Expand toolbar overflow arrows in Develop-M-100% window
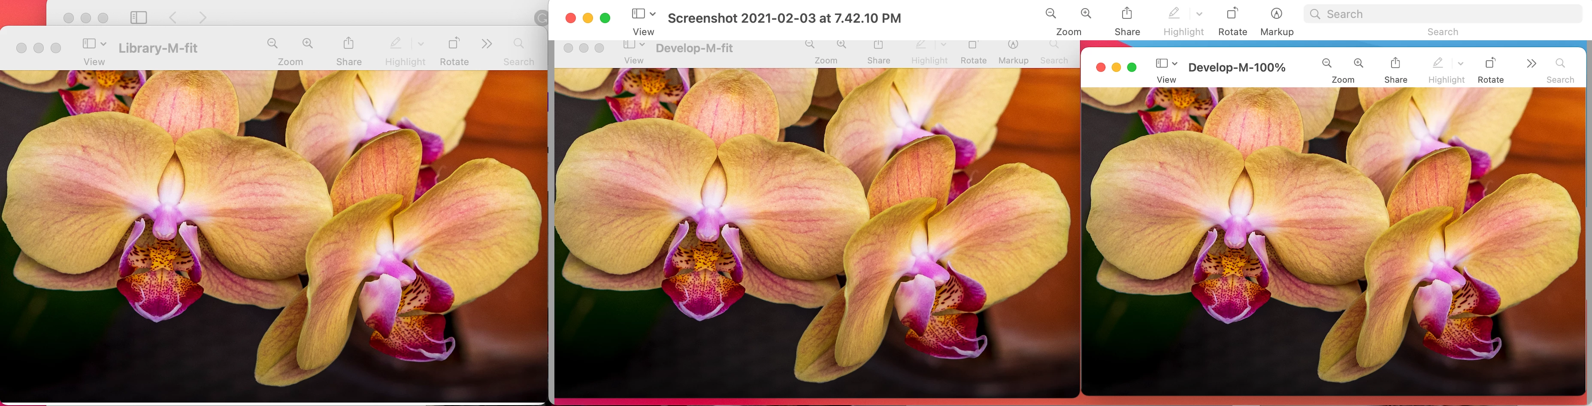This screenshot has height=406, width=1592. 1531,63
